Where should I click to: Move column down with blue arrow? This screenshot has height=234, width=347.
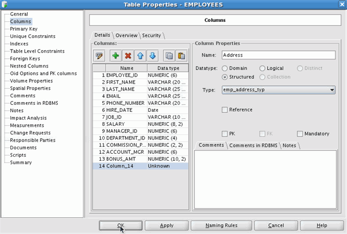point(153,56)
